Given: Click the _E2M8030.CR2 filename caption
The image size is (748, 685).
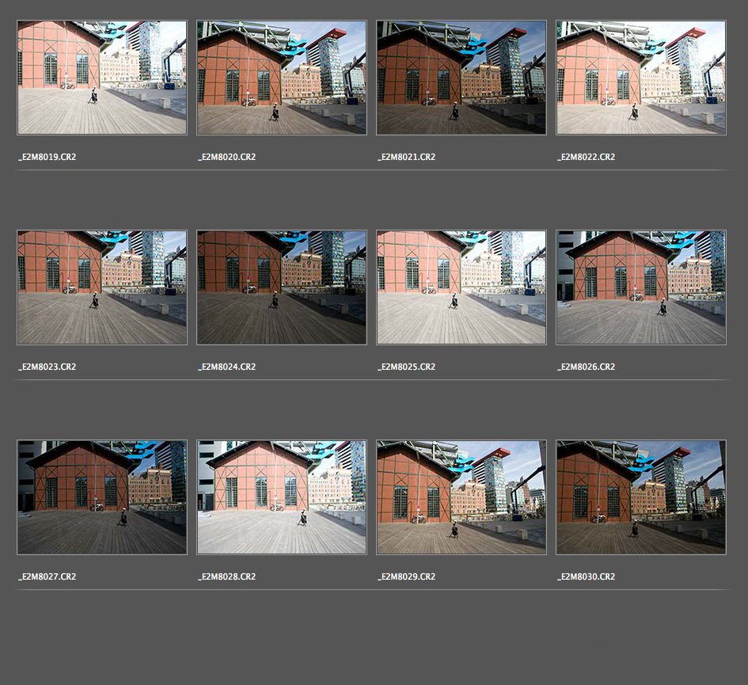Looking at the screenshot, I should pos(587,577).
